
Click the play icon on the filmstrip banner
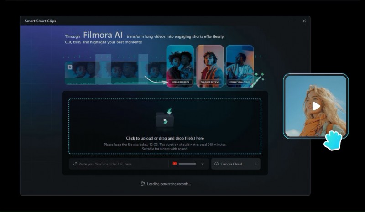point(70,67)
